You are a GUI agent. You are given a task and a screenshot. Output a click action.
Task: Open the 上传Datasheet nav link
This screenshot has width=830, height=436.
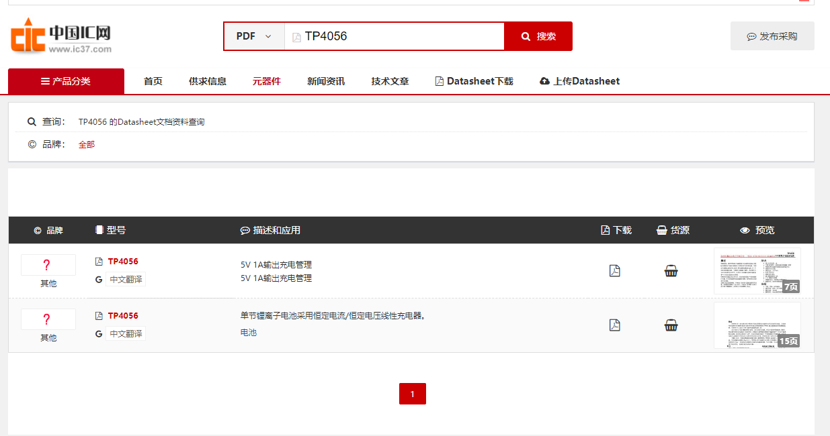pos(580,81)
